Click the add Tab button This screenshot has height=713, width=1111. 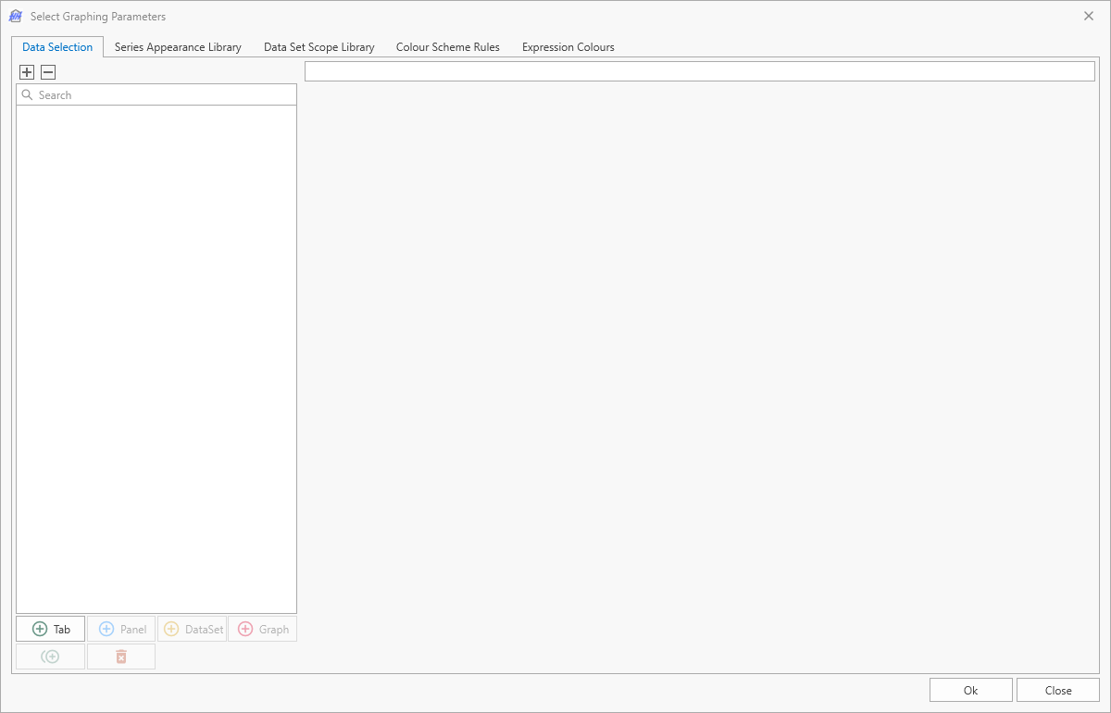tap(51, 630)
